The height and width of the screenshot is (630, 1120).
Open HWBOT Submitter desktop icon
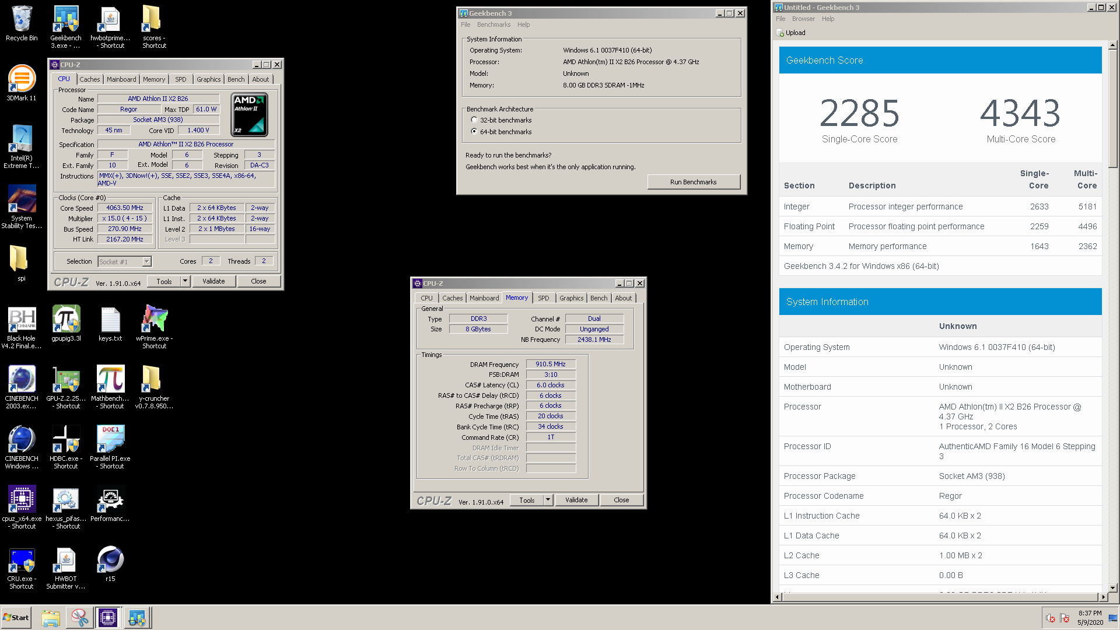(66, 568)
